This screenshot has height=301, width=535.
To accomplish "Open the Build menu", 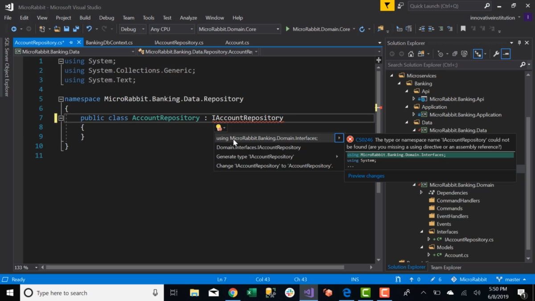I will 85,18.
